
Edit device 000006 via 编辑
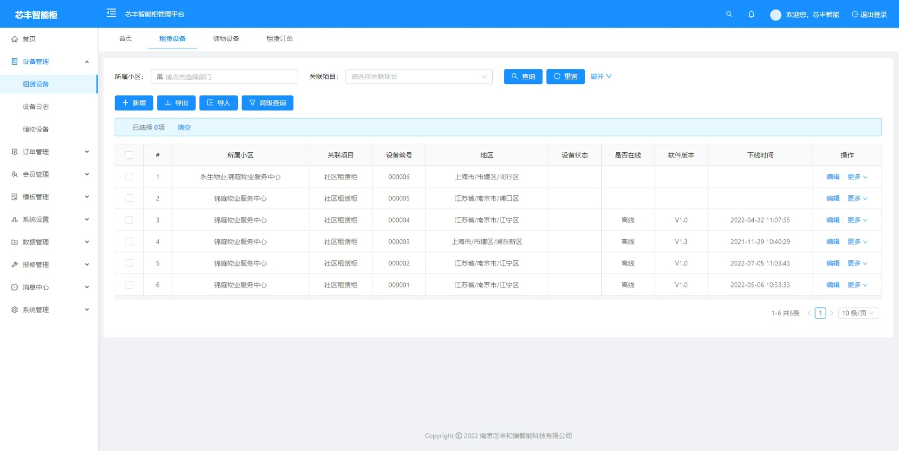coord(833,177)
